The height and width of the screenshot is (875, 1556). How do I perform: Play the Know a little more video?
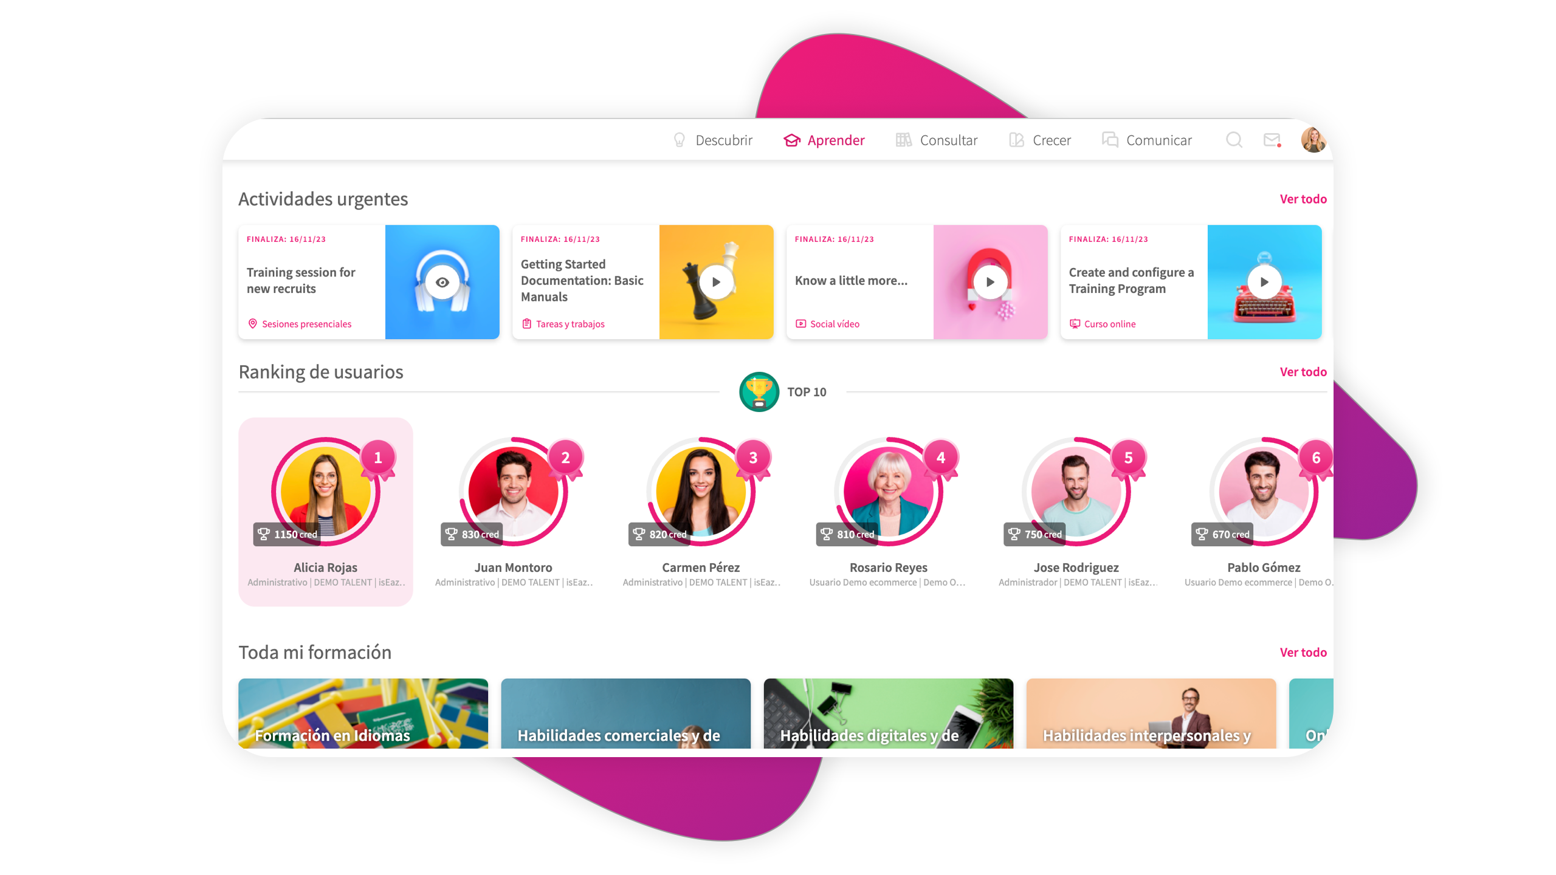(x=990, y=282)
